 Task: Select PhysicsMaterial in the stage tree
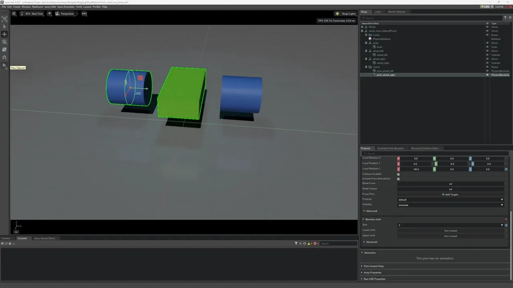tap(381, 39)
